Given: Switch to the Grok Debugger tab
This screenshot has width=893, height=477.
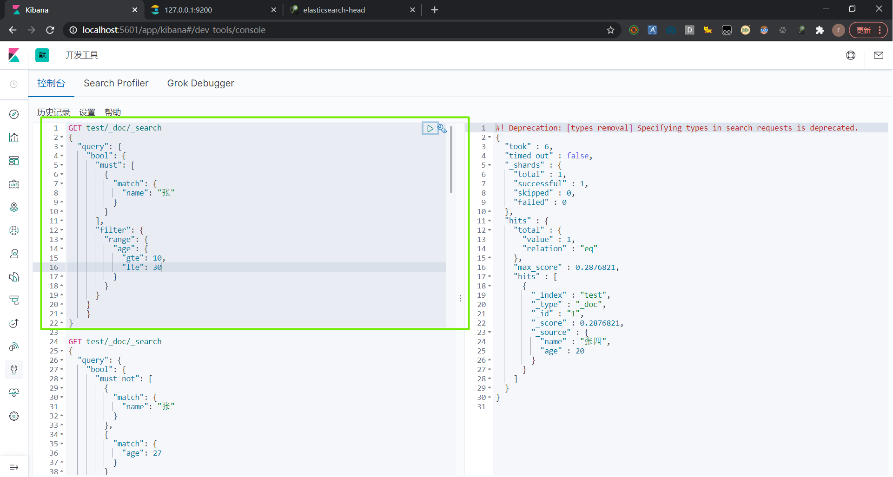Looking at the screenshot, I should [201, 83].
